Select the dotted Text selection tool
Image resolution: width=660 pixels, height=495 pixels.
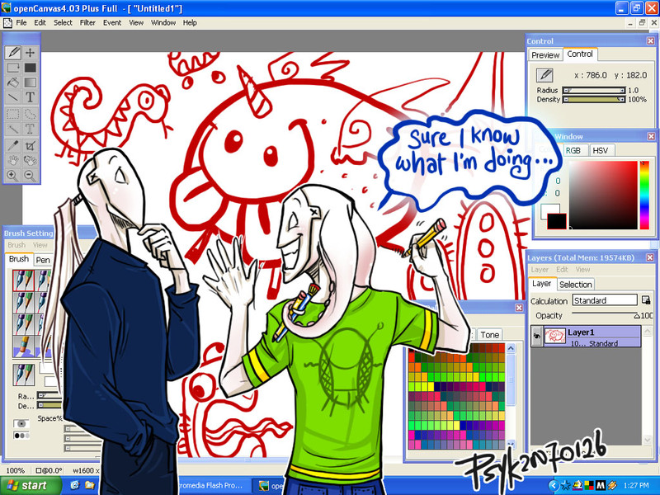pos(30,129)
